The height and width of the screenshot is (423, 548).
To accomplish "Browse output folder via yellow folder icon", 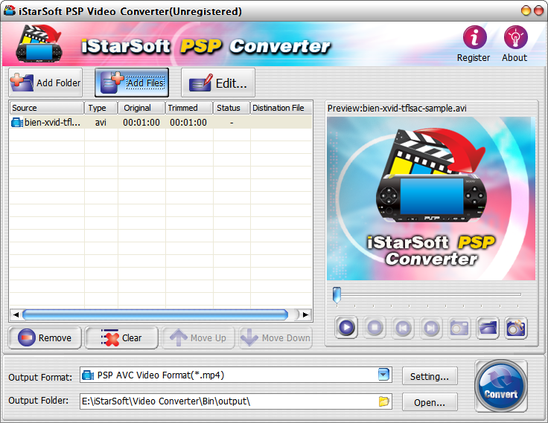I will pyautogui.click(x=384, y=401).
